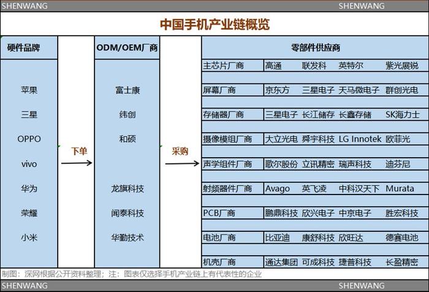Click memory supplier 长江储存
Viewport: 429px width, 292px height.
(x=318, y=115)
